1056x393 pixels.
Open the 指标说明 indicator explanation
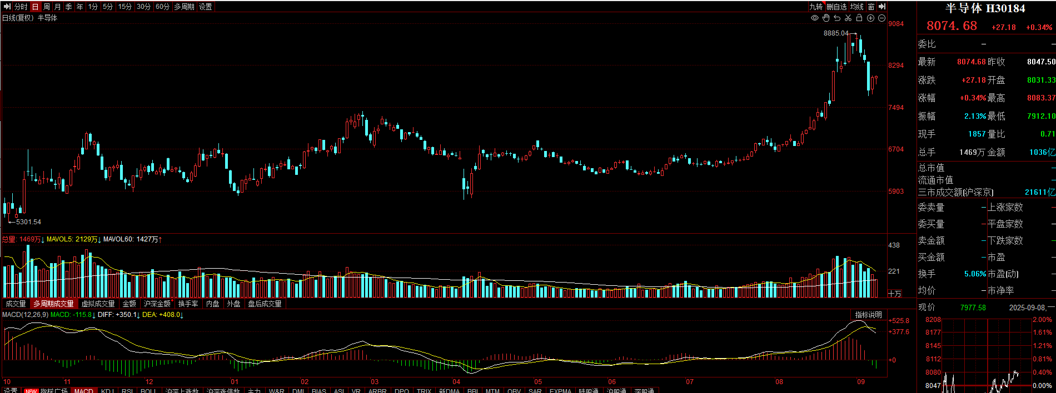tap(869, 315)
